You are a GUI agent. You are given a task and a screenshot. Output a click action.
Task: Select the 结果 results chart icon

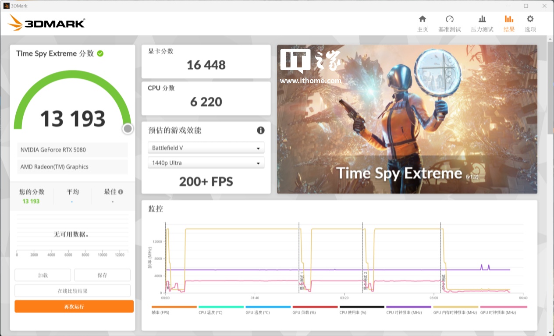tap(509, 19)
